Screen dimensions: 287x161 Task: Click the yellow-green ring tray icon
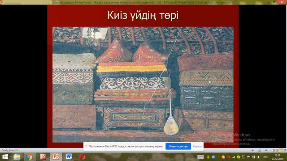[238, 157]
